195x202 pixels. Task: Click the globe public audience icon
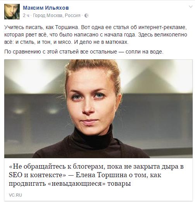tap(86, 16)
